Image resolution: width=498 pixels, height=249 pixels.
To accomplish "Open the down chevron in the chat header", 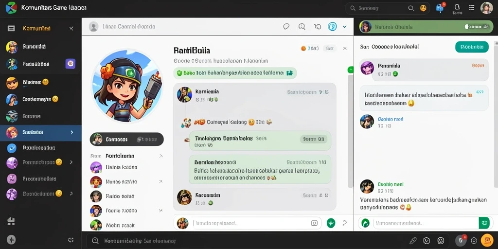I will pos(345,27).
